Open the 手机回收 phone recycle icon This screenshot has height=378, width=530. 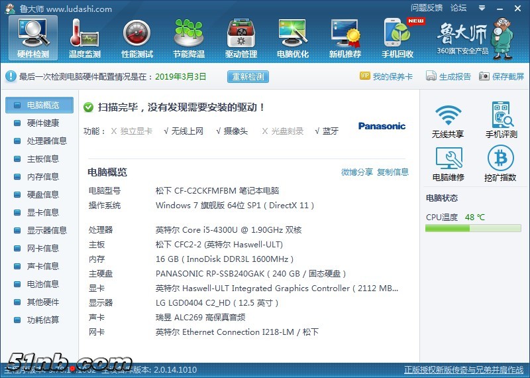pos(397,38)
